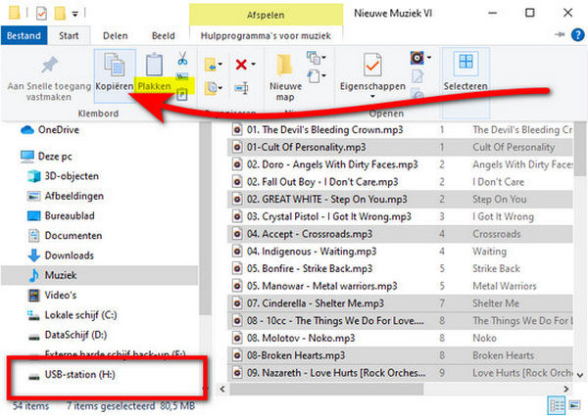The width and height of the screenshot is (588, 416).
Task: Click the Nieuwe map folder icon
Action: tap(284, 66)
